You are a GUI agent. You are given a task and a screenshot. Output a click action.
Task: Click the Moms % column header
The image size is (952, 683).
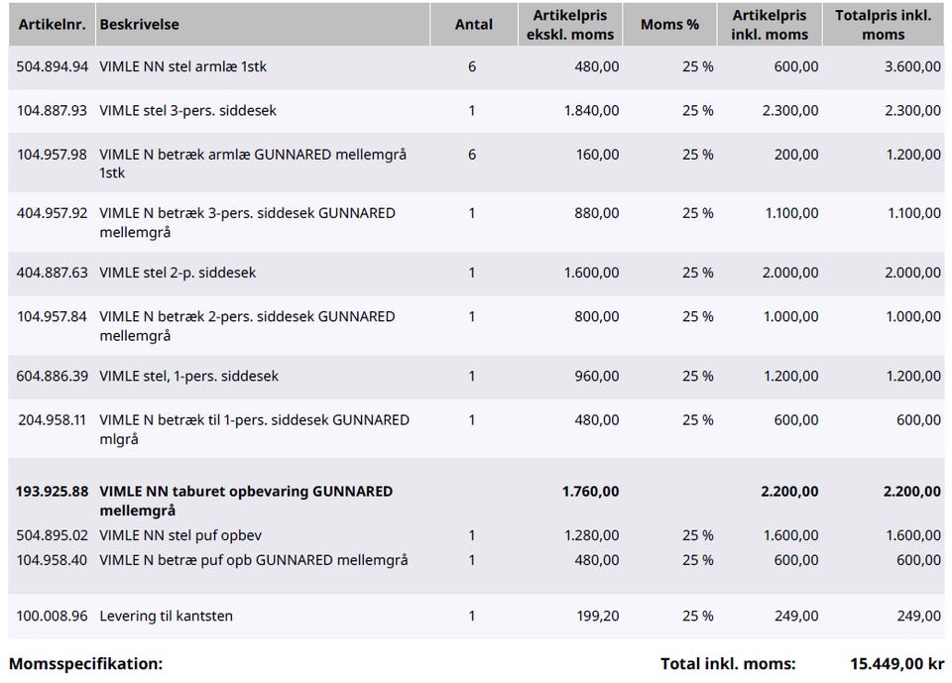pyautogui.click(x=669, y=24)
